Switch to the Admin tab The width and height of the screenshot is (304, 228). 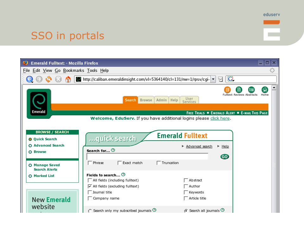point(161,100)
